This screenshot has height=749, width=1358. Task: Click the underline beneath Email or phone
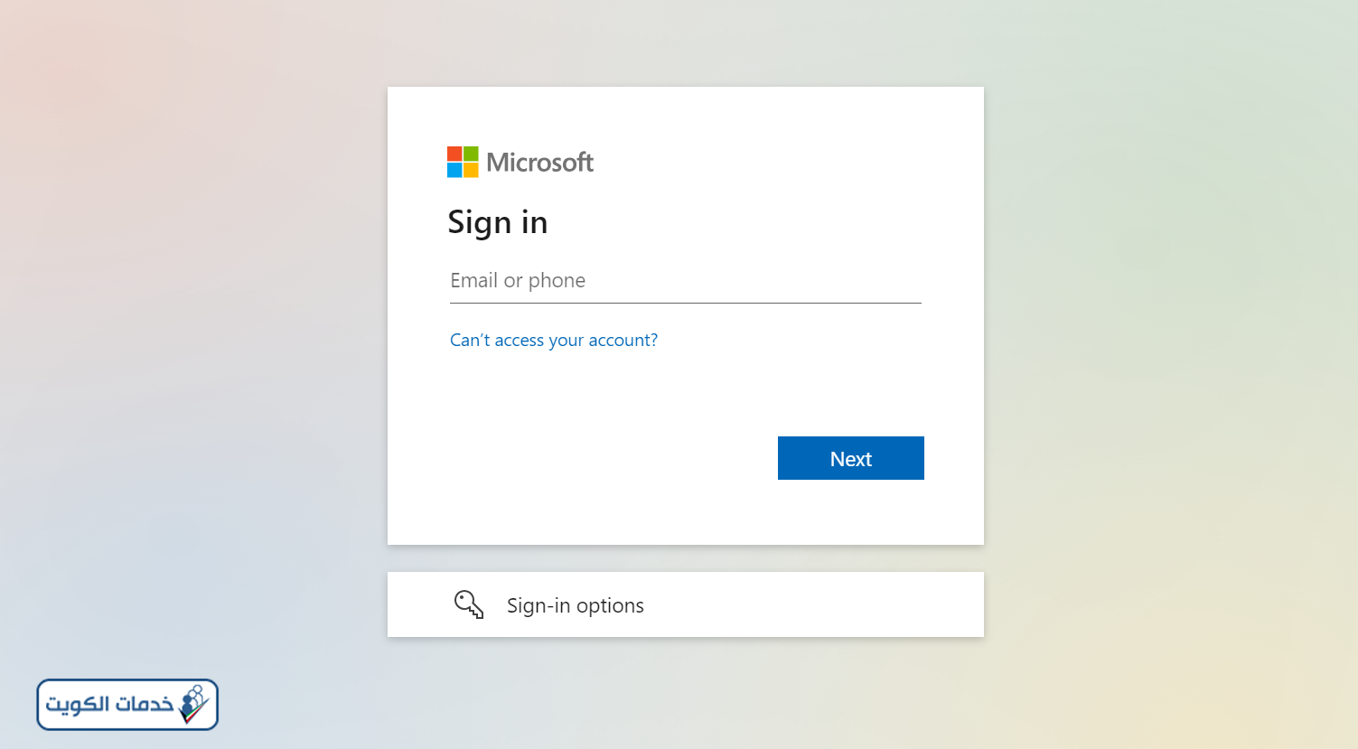click(x=686, y=303)
